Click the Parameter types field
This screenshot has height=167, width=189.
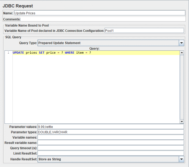[110, 132]
